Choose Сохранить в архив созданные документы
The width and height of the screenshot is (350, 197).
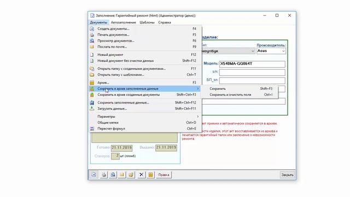click(145, 95)
